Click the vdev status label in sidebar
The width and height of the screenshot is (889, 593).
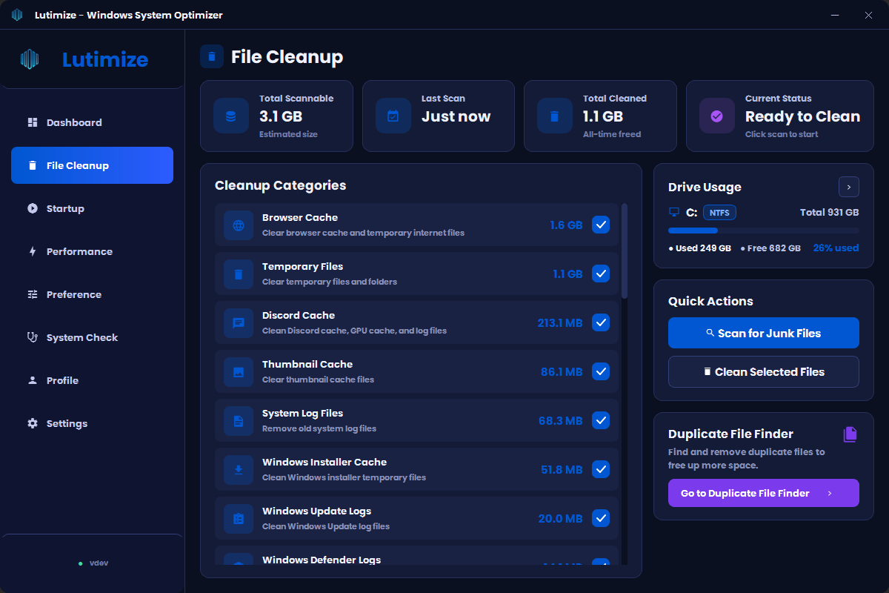pos(99,563)
